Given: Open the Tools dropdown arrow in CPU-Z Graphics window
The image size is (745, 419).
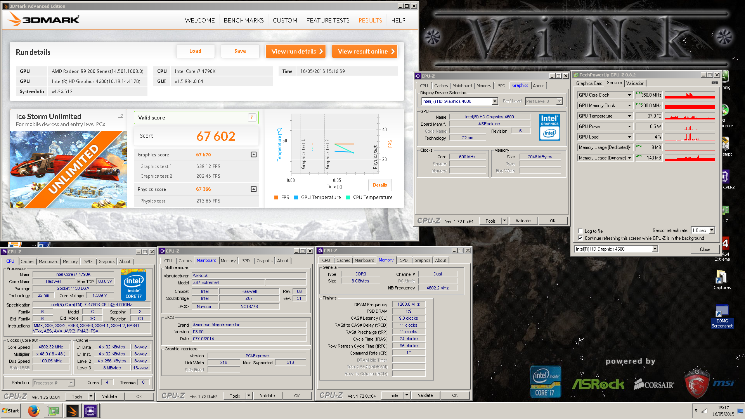Looking at the screenshot, I should [x=504, y=221].
